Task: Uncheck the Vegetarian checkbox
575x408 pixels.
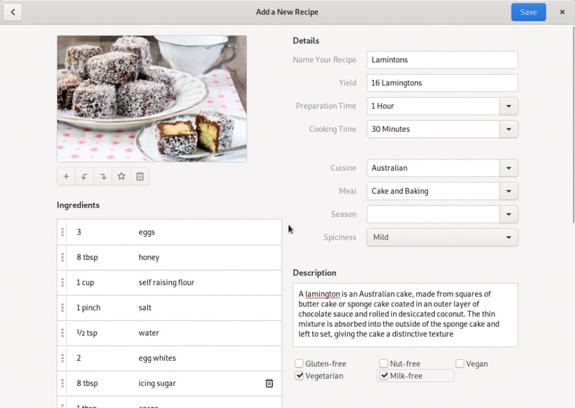Action: tap(299, 375)
